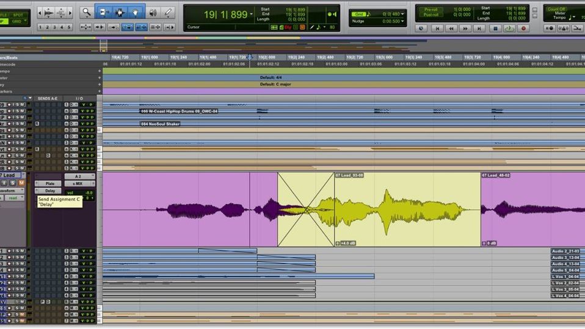Toggle Count Off button
This screenshot has height=329, width=585.
556,9
